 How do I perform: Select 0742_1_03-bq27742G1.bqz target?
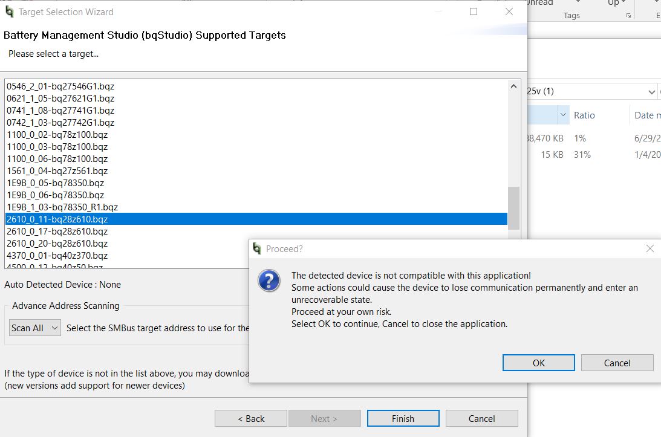pyautogui.click(x=256, y=122)
